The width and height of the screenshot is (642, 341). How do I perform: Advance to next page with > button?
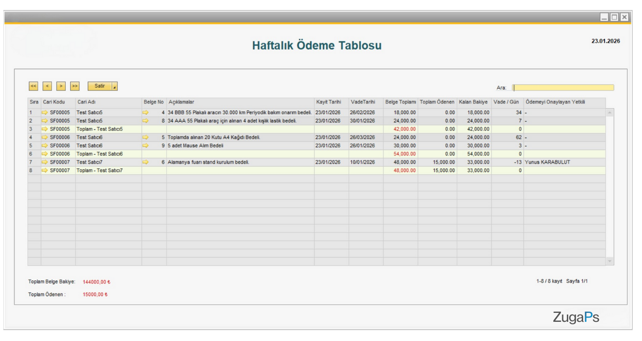coord(61,86)
